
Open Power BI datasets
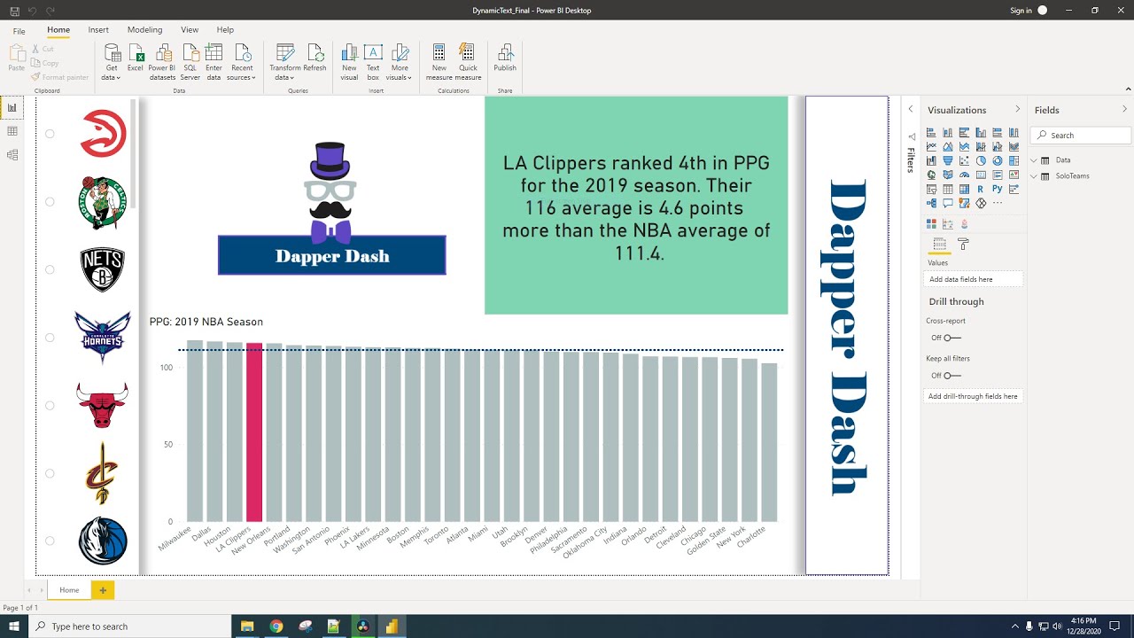click(162, 62)
